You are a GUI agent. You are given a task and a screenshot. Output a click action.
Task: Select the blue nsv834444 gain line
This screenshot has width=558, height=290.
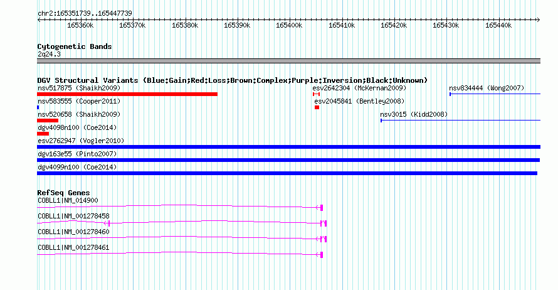pyautogui.click(x=495, y=94)
